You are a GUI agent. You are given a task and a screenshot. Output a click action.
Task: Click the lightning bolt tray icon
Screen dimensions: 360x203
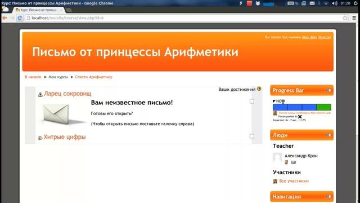click(x=241, y=3)
